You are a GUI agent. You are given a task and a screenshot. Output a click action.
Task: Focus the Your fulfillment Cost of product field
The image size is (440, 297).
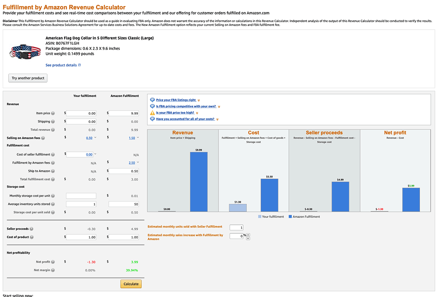pyautogui.click(x=81, y=237)
